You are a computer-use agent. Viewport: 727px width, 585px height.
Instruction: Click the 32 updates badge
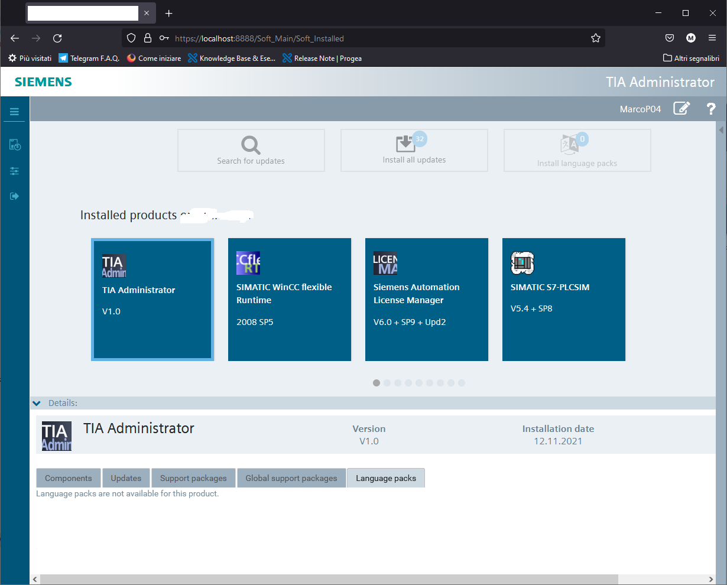420,139
